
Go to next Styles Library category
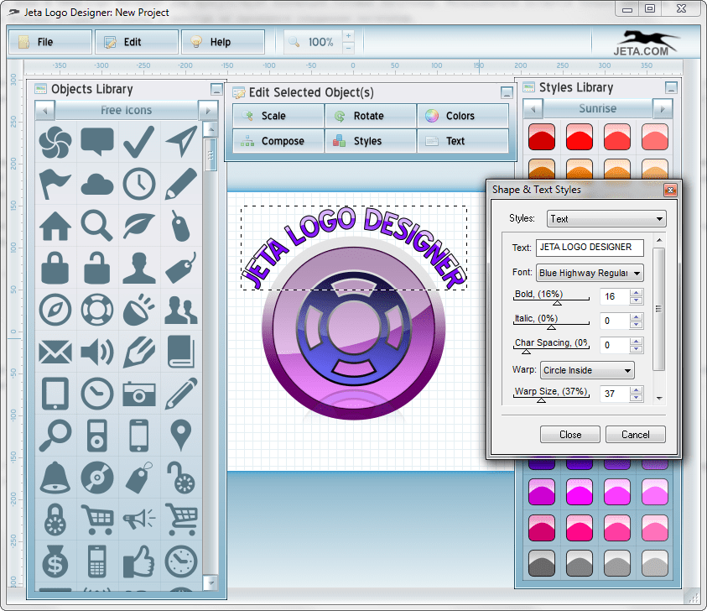pyautogui.click(x=663, y=109)
